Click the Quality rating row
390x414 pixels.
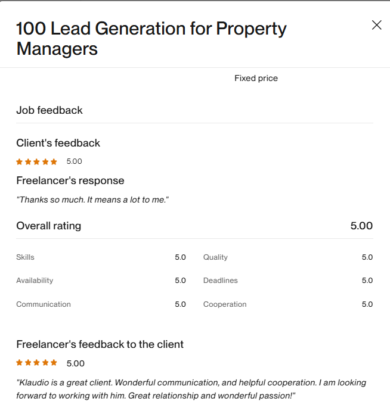click(288, 257)
